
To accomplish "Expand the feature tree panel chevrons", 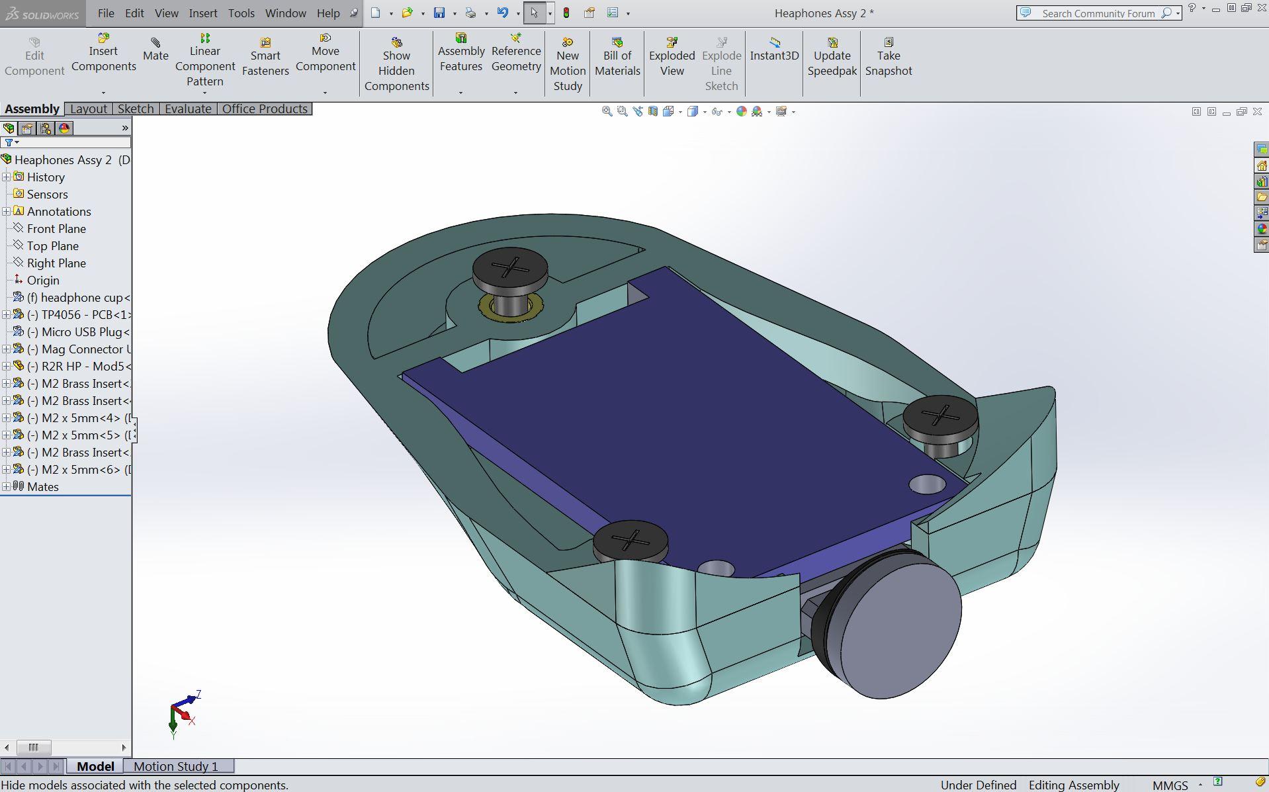I will (125, 128).
